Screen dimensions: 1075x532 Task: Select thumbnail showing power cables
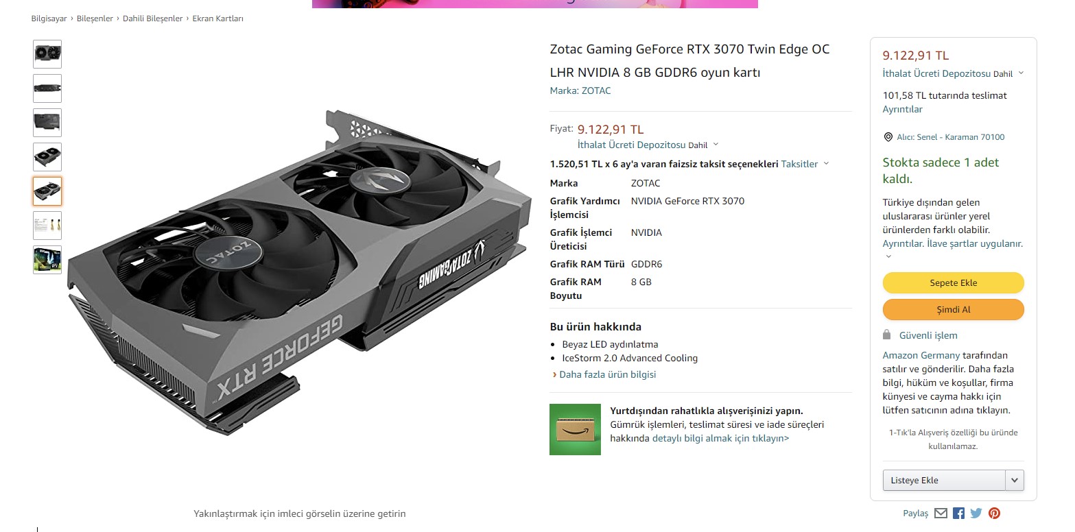tap(47, 226)
